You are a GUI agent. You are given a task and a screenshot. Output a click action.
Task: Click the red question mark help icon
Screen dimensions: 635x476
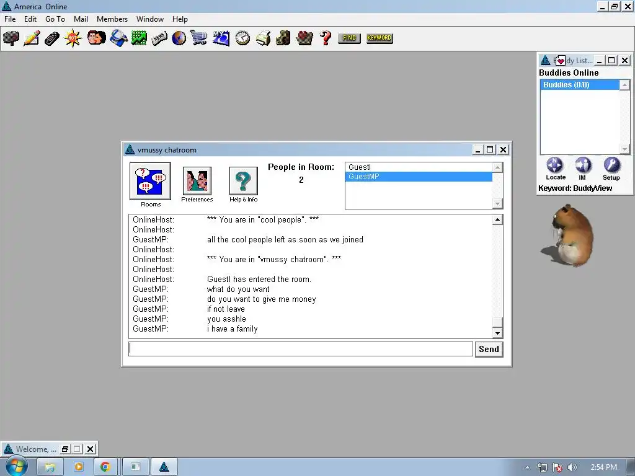tap(325, 38)
